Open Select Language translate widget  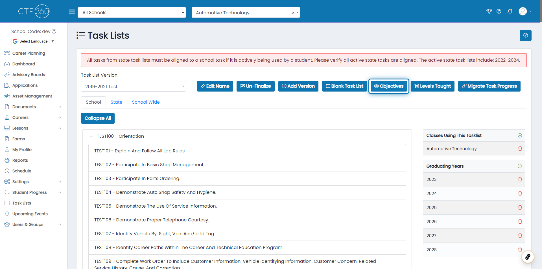34,41
